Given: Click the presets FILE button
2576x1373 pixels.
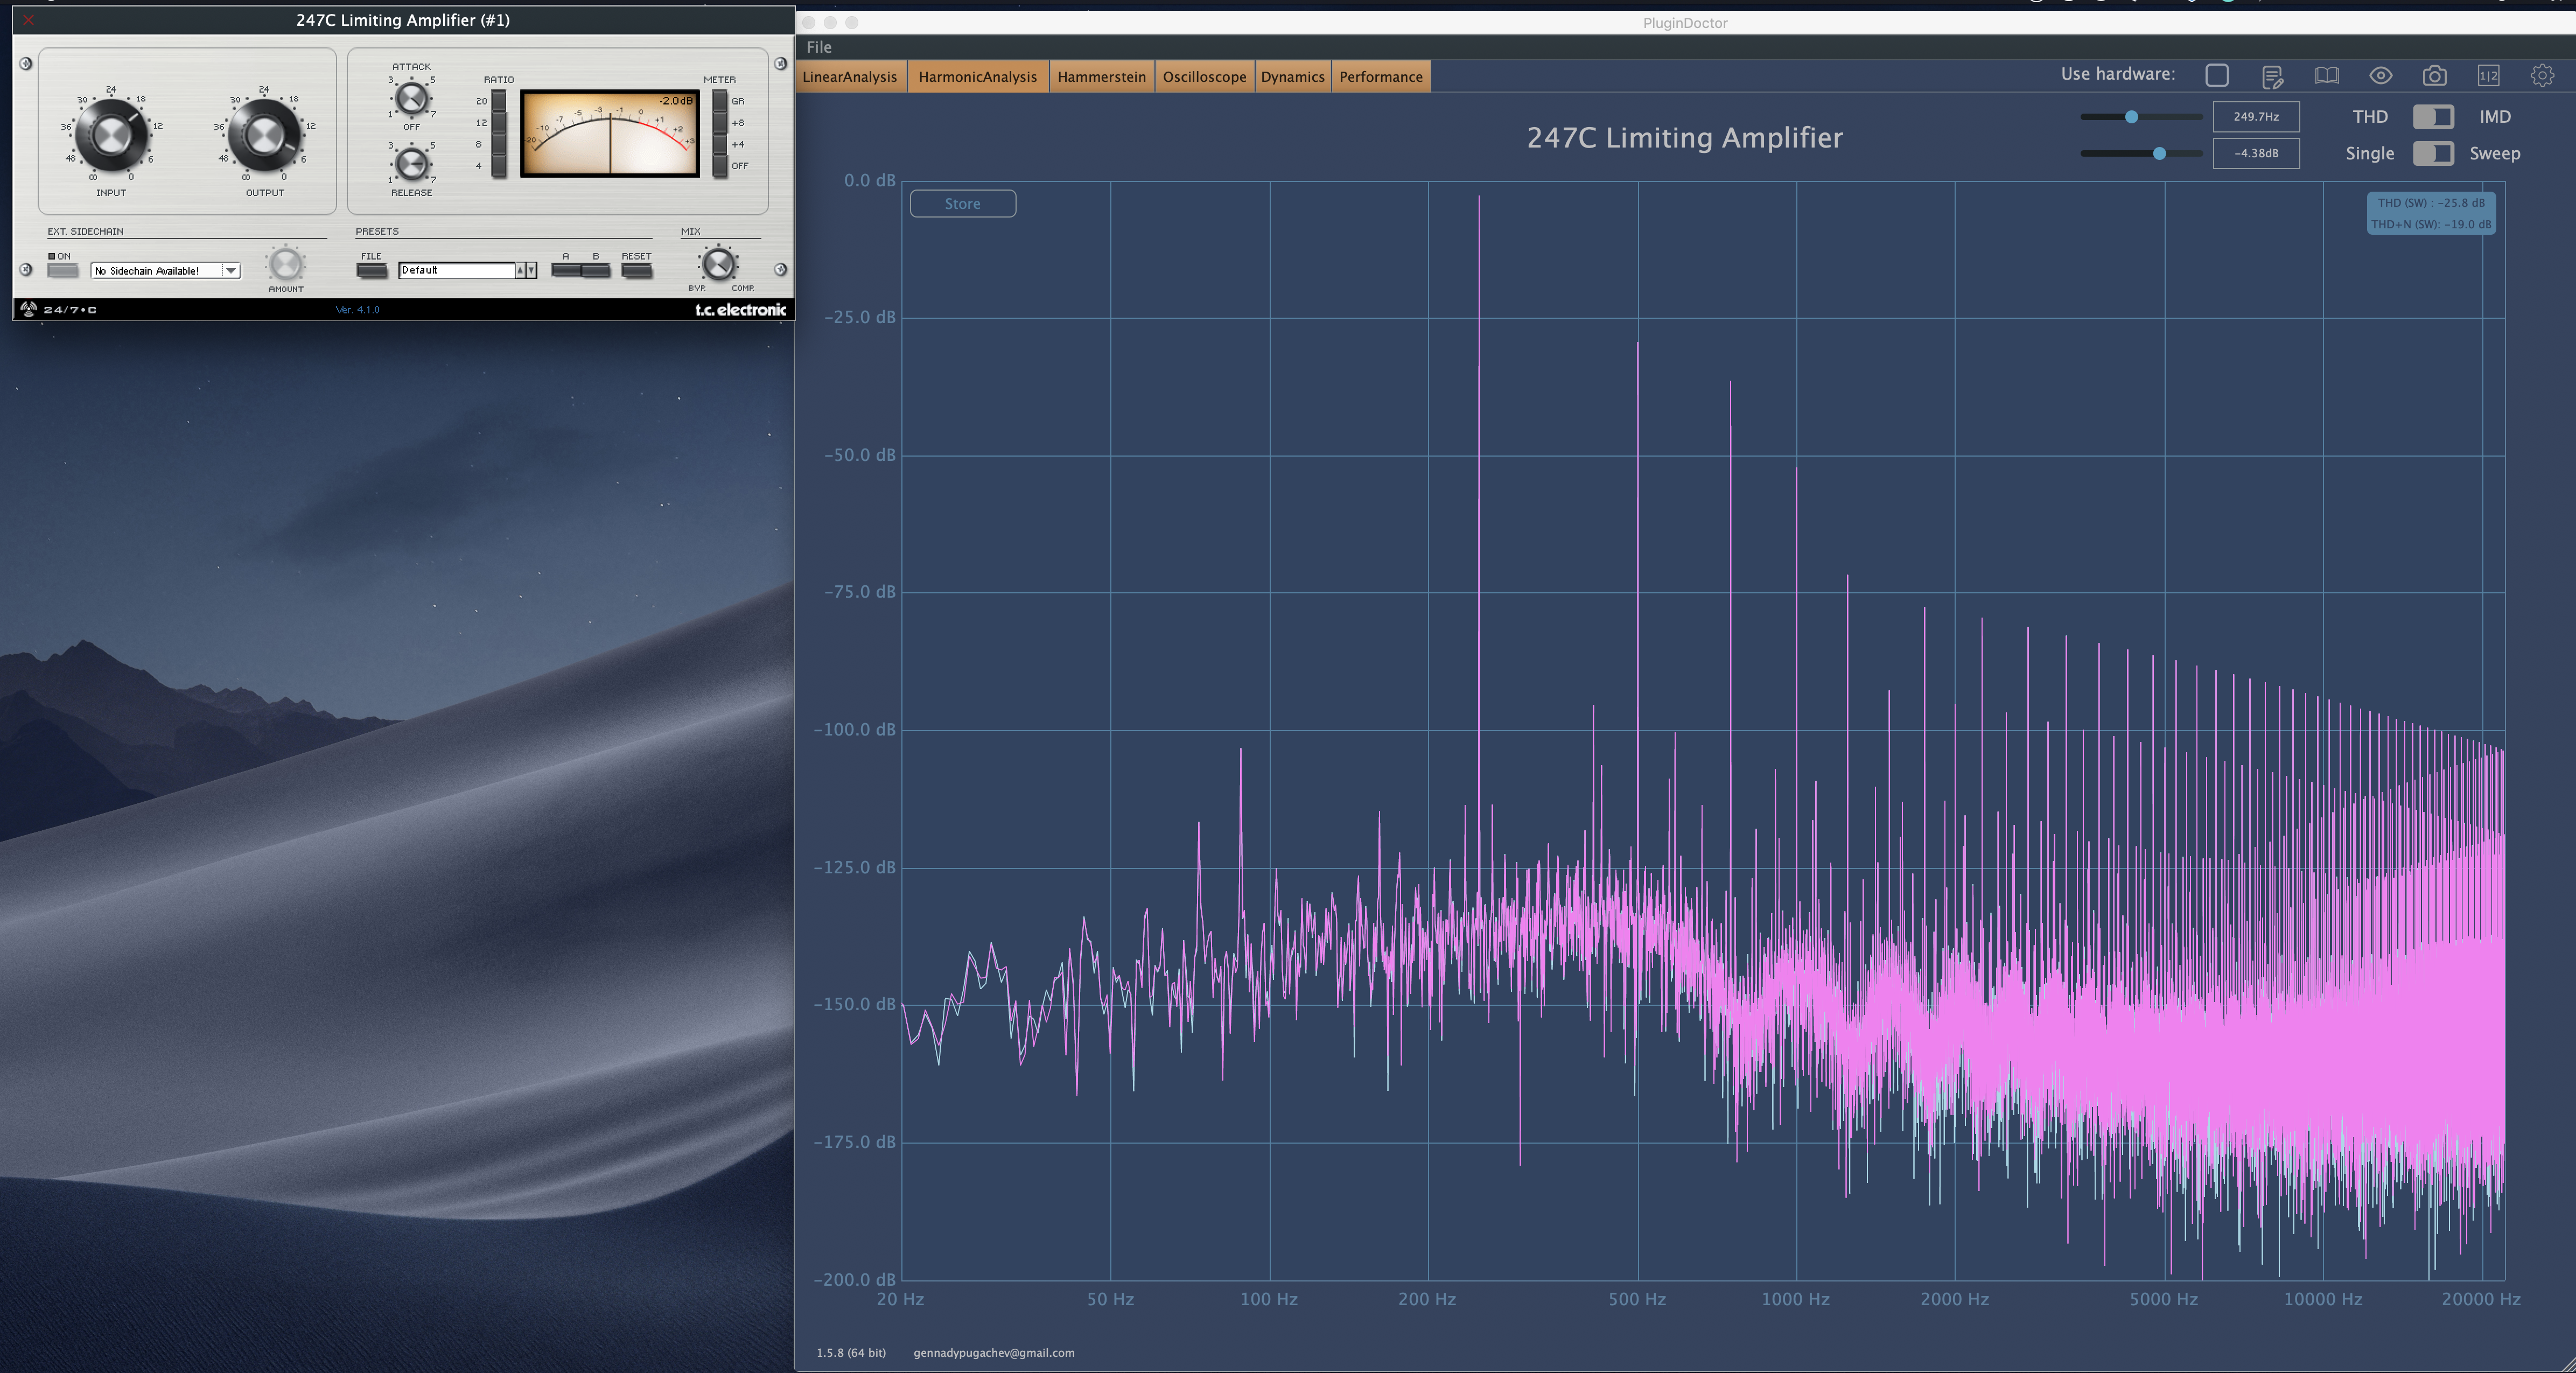Looking at the screenshot, I should (x=371, y=271).
